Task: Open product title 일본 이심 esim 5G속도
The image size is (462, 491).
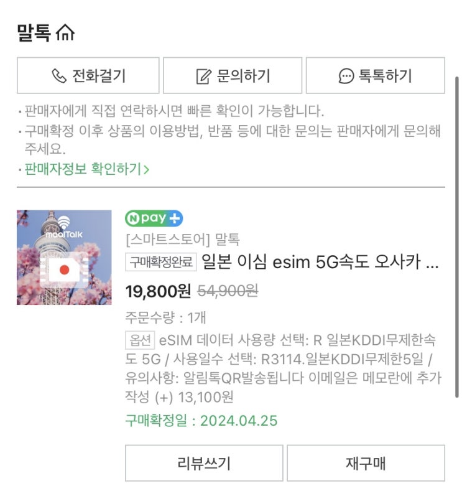Action: pos(320,262)
